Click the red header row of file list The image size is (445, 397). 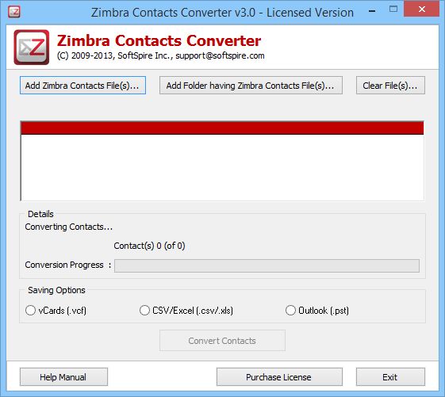[x=222, y=128]
